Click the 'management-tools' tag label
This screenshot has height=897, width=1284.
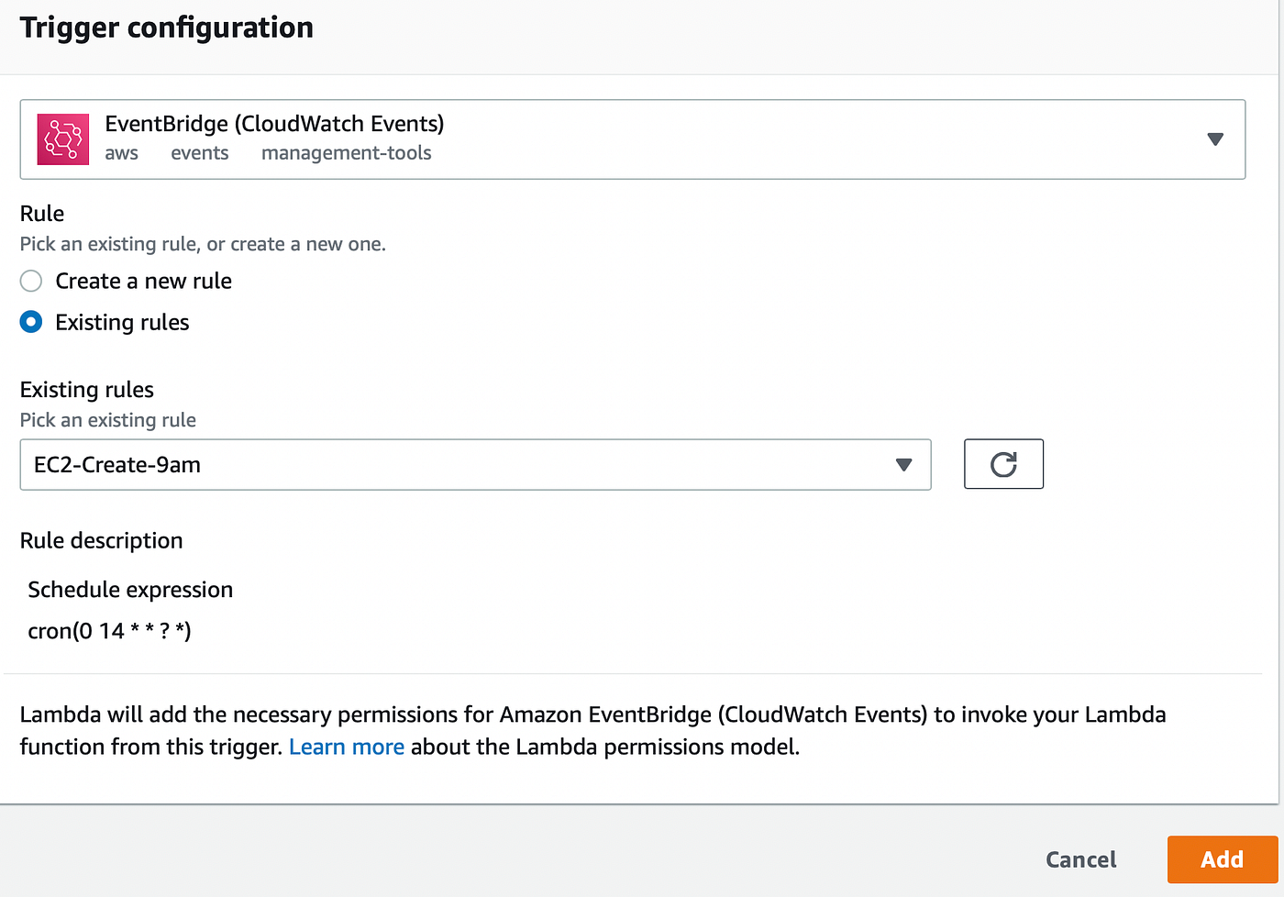346,153
